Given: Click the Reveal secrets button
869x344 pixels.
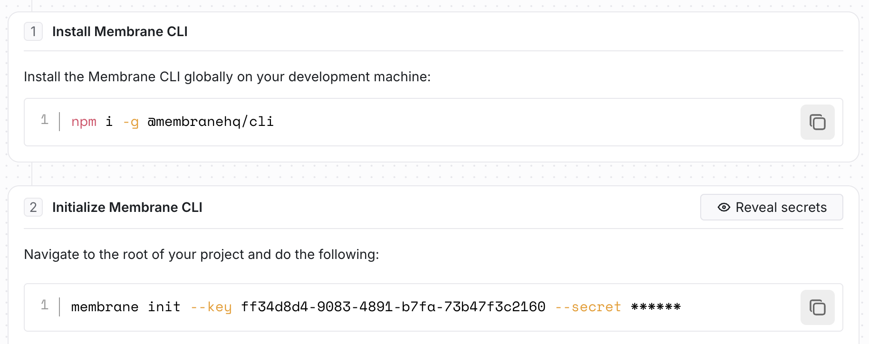Looking at the screenshot, I should coord(772,207).
